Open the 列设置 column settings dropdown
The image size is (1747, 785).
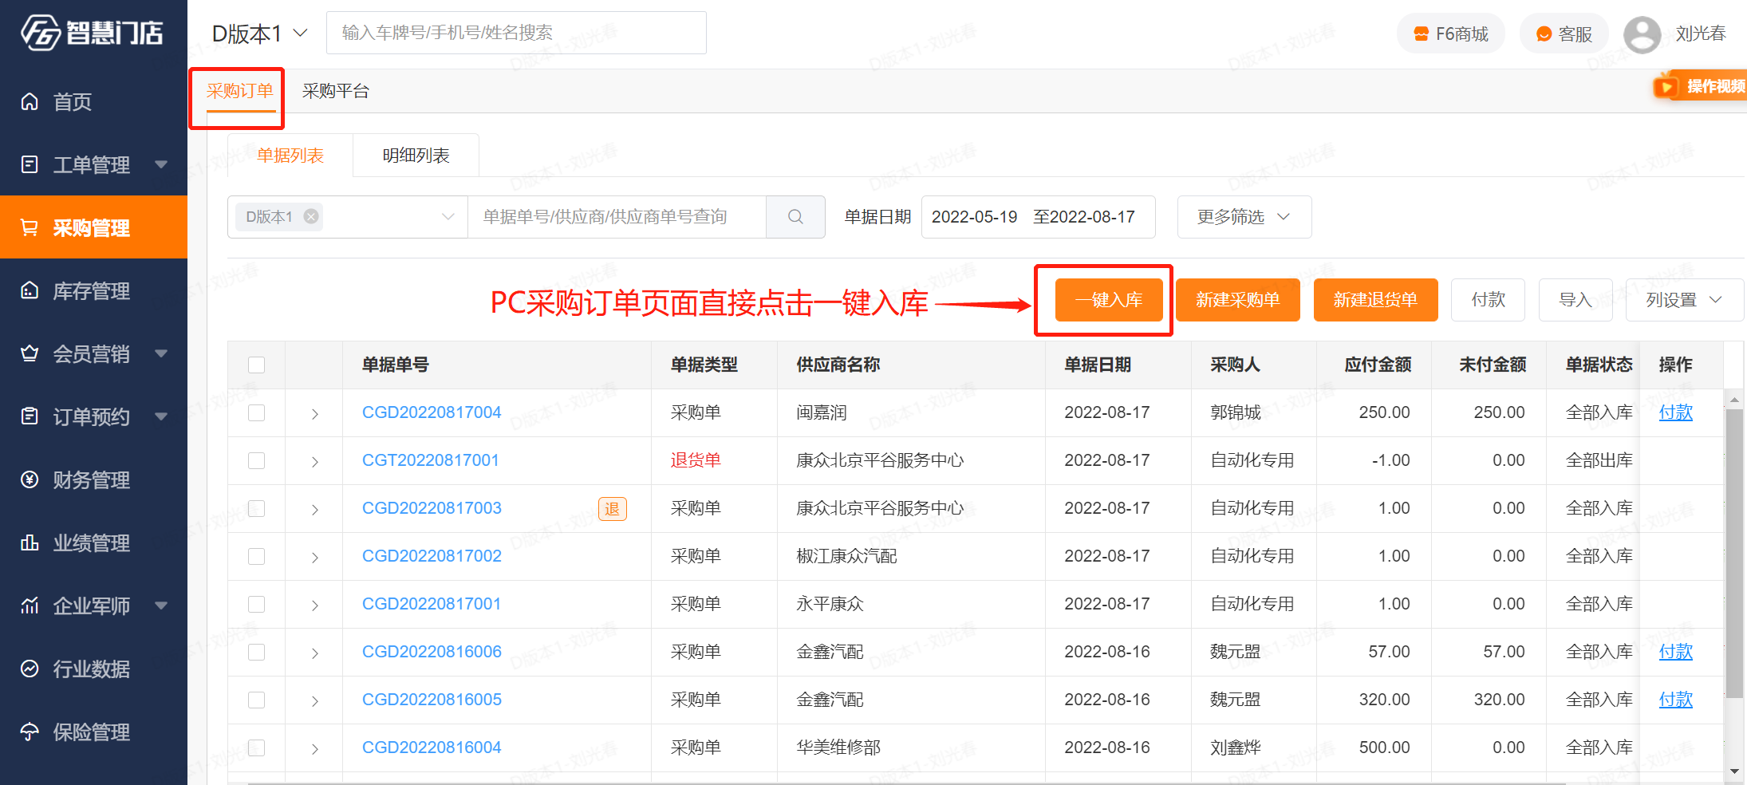pyautogui.click(x=1684, y=300)
